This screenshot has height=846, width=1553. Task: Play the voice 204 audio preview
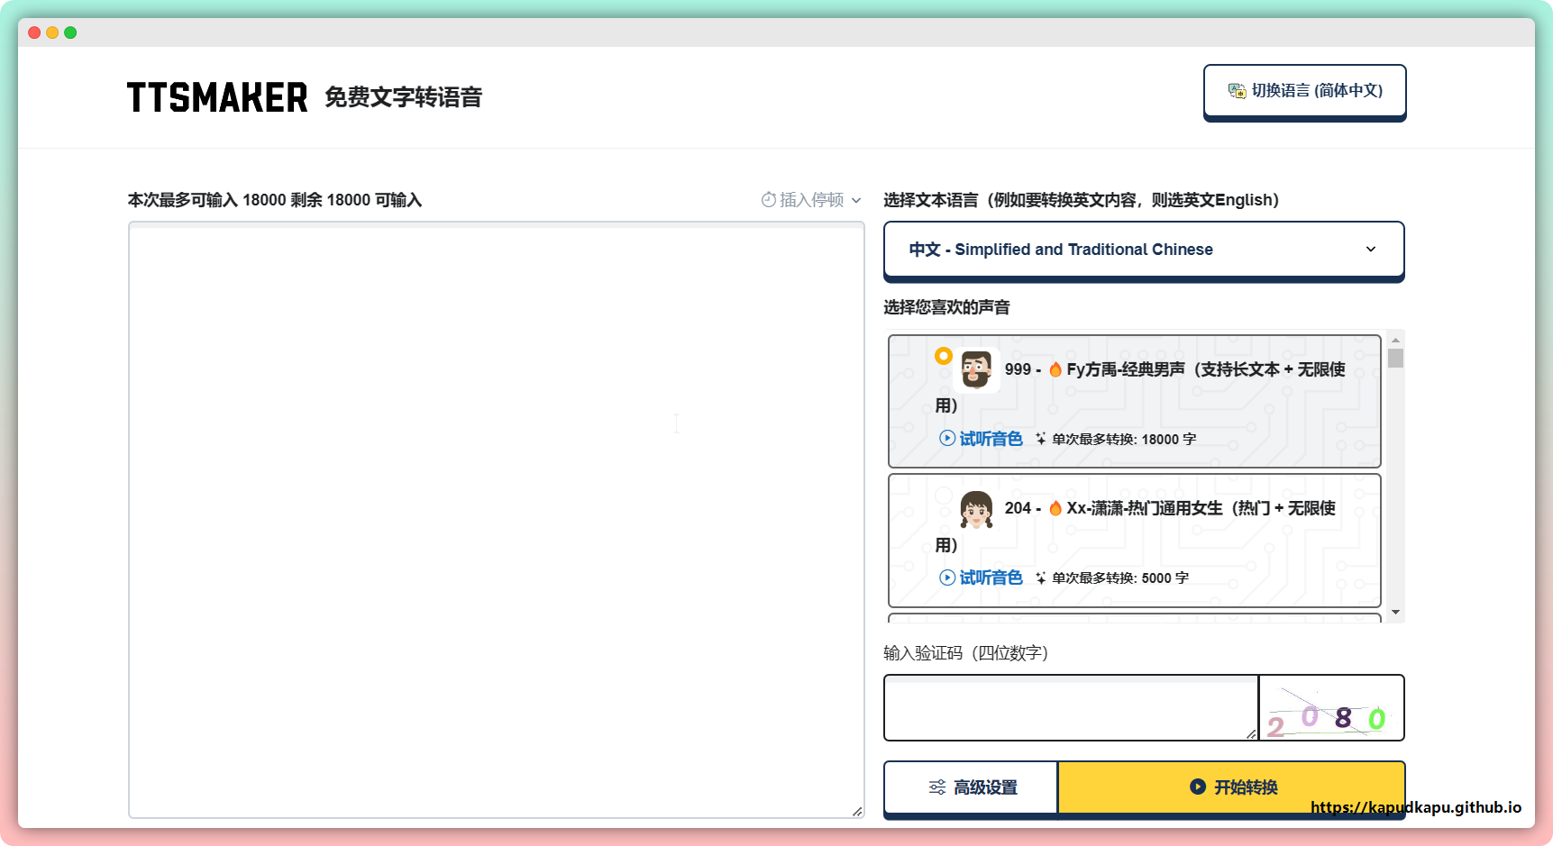pos(981,578)
